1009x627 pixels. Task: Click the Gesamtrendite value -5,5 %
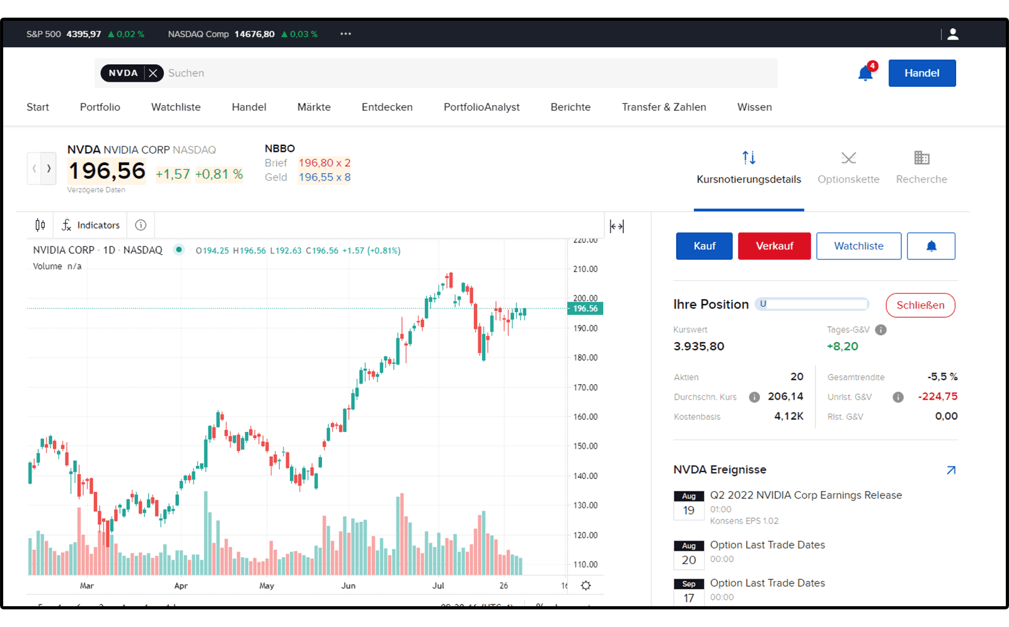[x=942, y=376]
